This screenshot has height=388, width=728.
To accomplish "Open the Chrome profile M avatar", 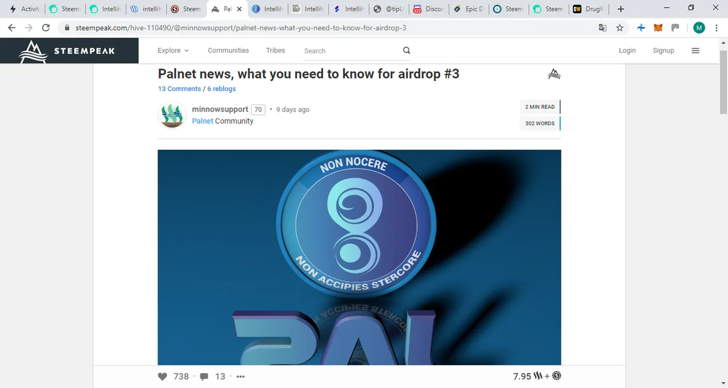I will [x=699, y=27].
